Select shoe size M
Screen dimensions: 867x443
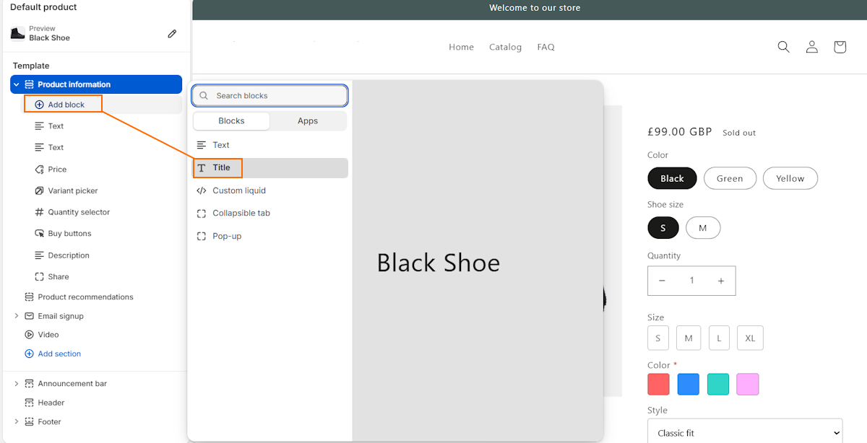703,228
